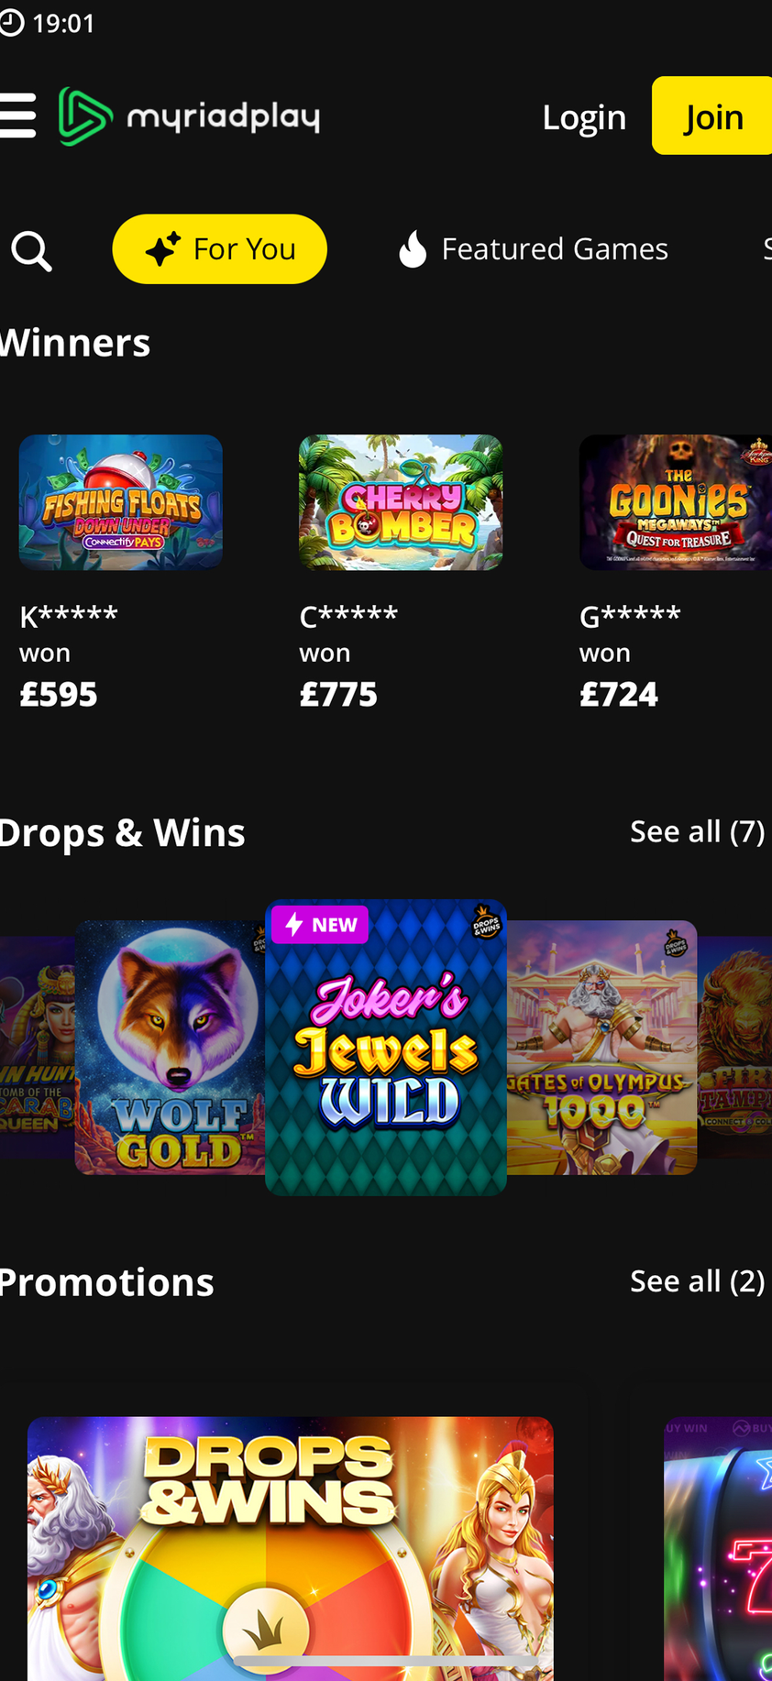Viewport: 772px width, 1681px height.
Task: Switch to Featured Games tab
Action: click(534, 248)
